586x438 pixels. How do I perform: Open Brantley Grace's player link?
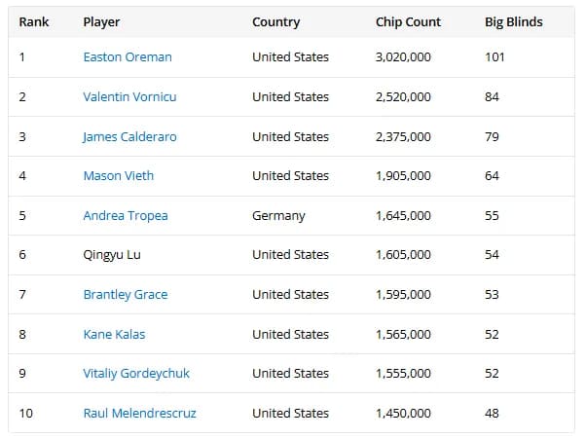pyautogui.click(x=126, y=295)
